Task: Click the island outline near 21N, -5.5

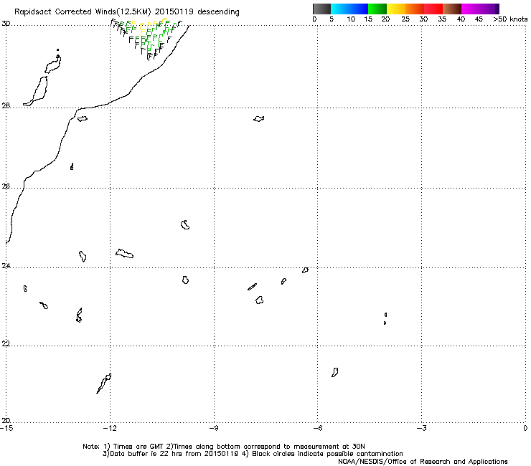Action: click(335, 372)
